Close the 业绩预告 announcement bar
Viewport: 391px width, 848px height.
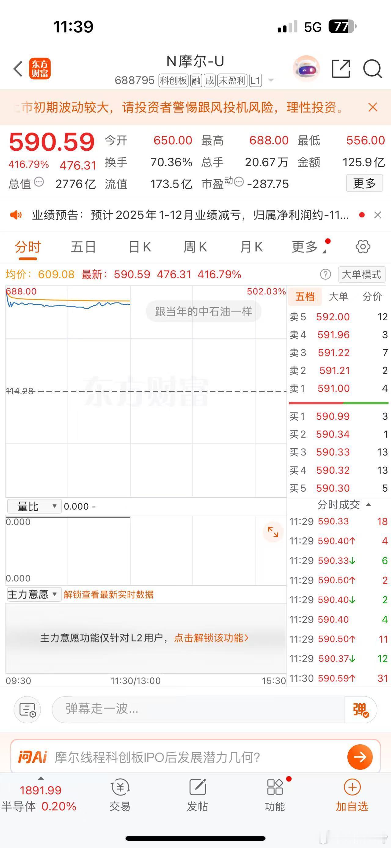coord(378,215)
